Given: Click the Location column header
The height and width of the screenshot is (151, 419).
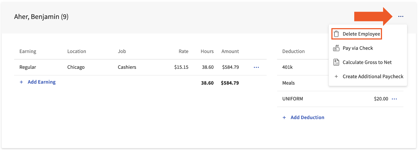Looking at the screenshot, I should point(77,51).
